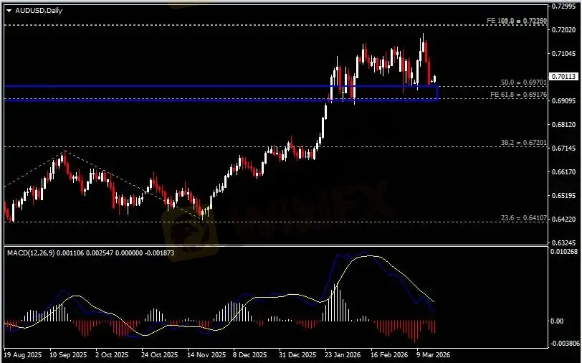Viewport: 582px width, 363px height.
Task: Click the 0.72020 price axis label
Action: 564,29
